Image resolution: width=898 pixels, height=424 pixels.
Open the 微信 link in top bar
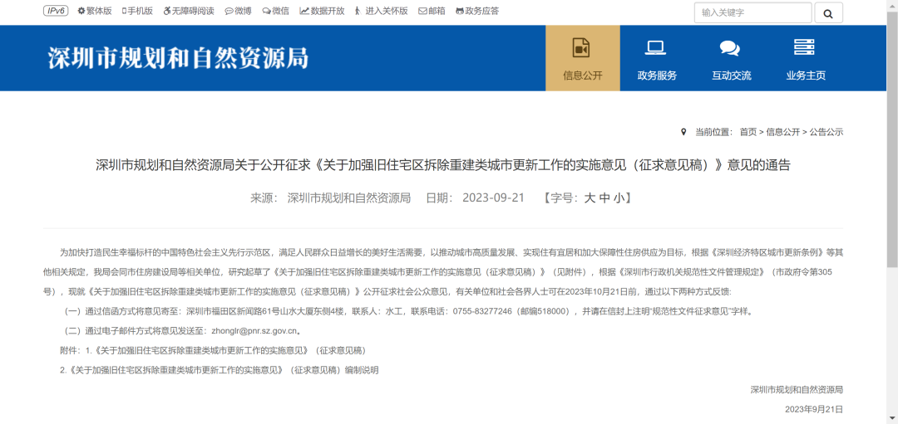(276, 11)
